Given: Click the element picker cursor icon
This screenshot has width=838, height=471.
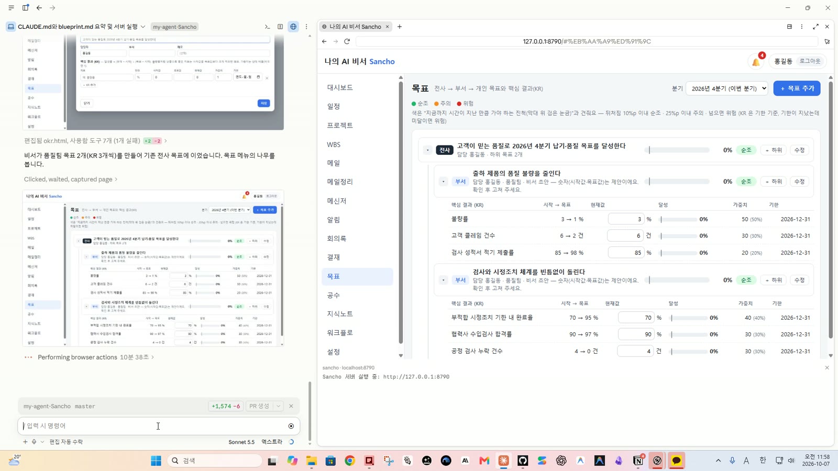Looking at the screenshot, I should [x=827, y=41].
